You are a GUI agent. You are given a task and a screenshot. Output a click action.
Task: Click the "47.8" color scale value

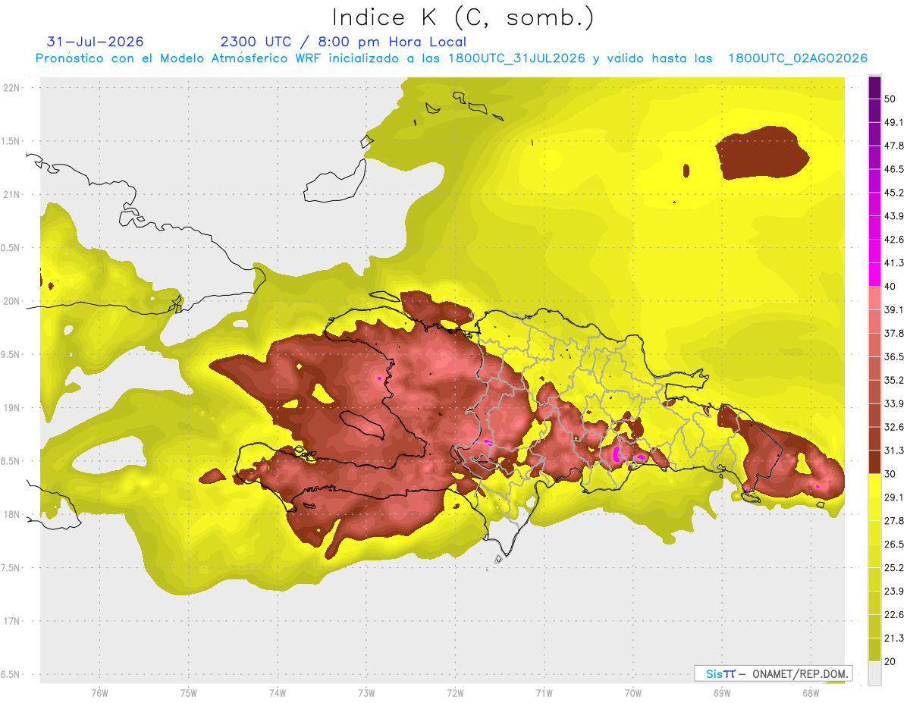coord(894,146)
